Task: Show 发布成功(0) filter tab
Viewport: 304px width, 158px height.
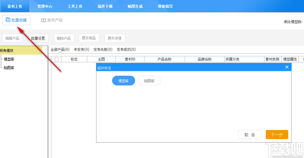Action: (126, 49)
